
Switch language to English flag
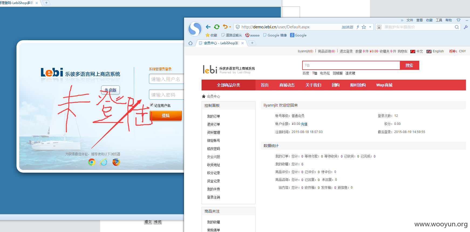pos(435,51)
